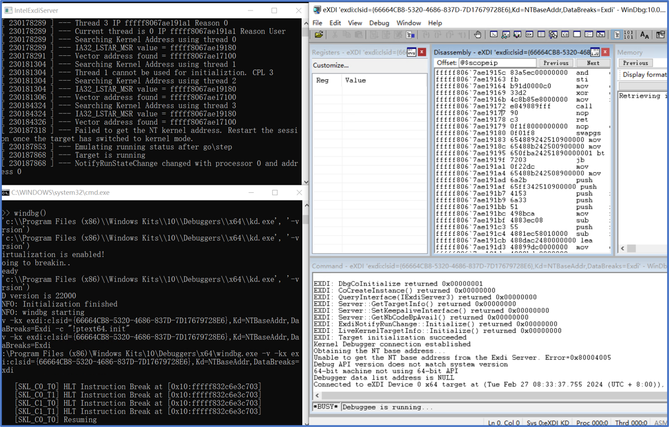Click the Disassembly Offset input field

496,63
